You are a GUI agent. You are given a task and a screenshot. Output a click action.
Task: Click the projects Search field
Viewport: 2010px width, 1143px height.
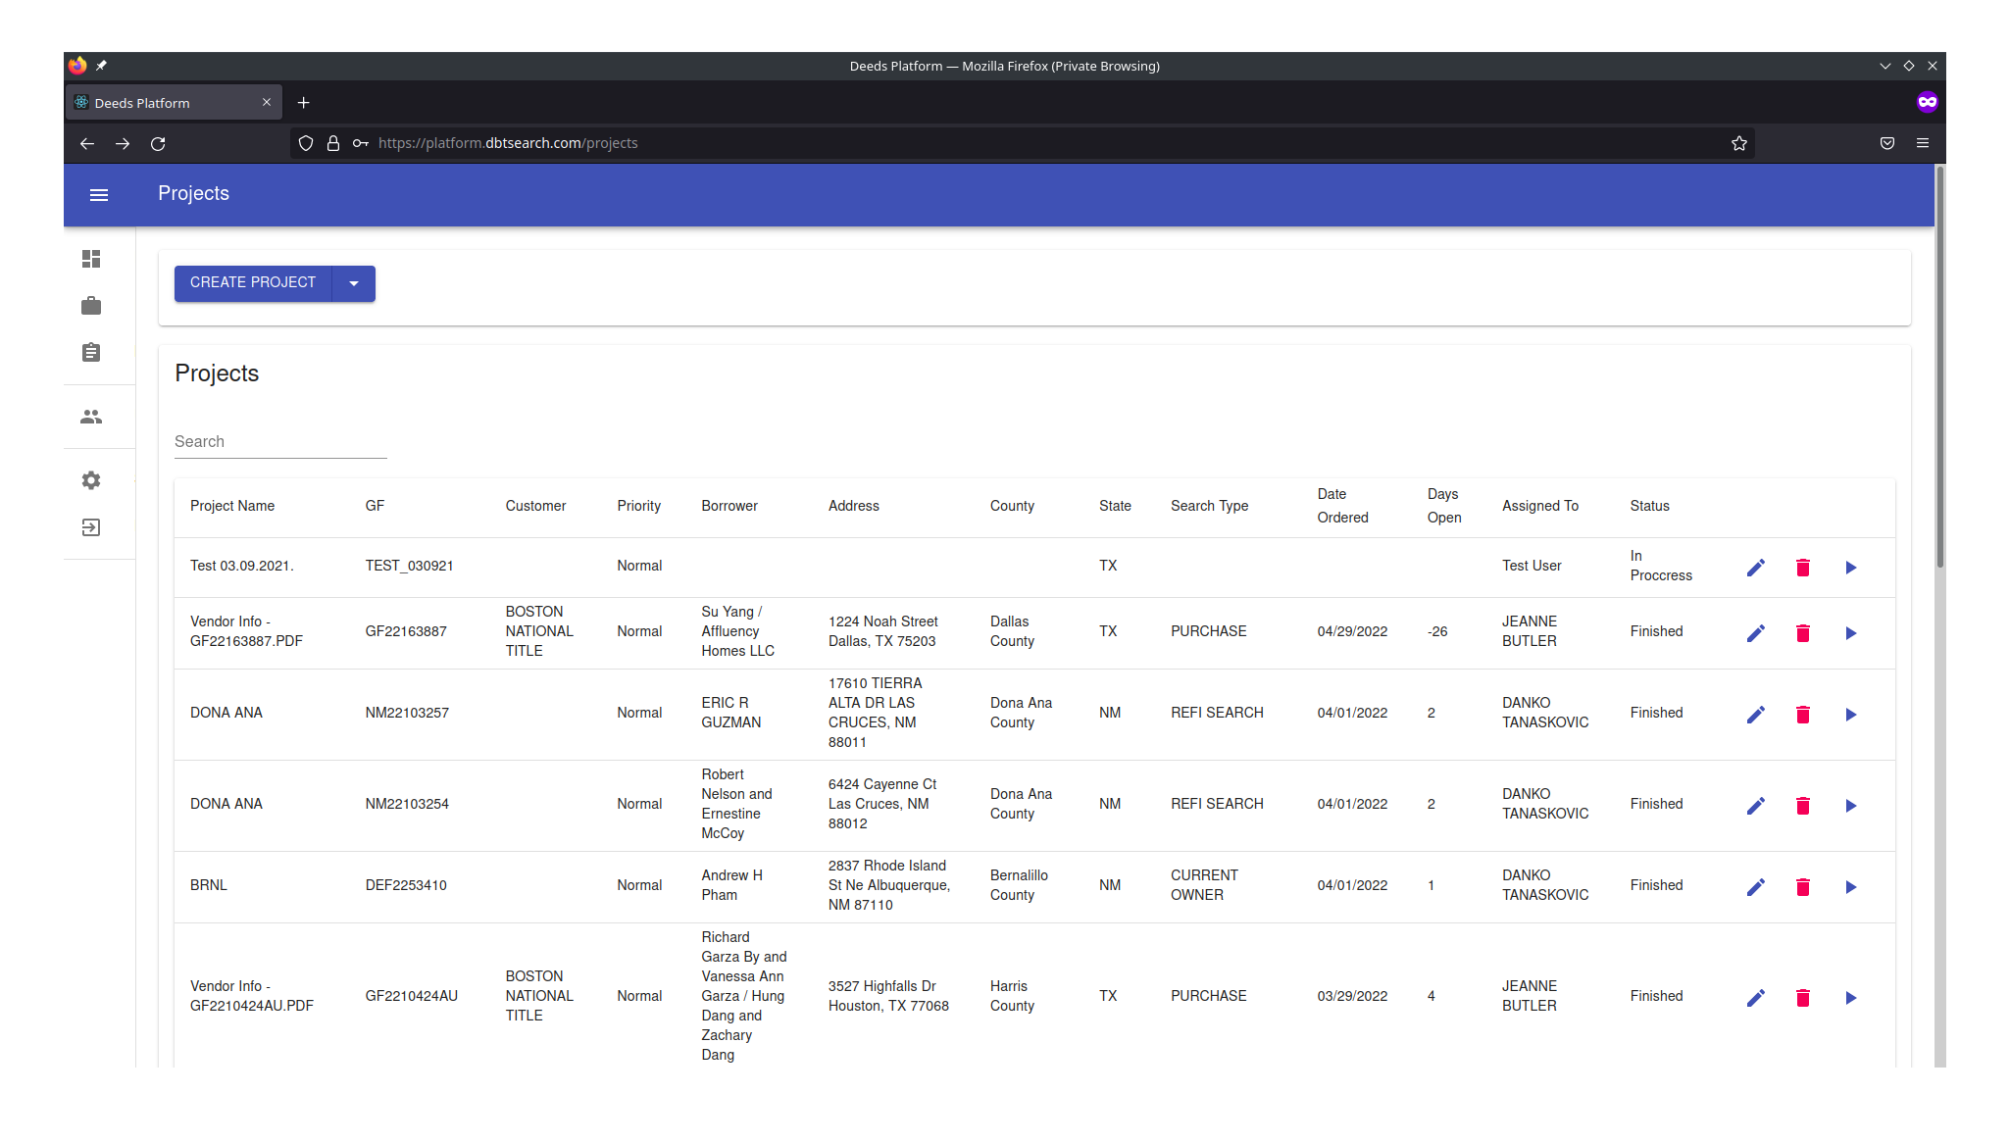point(280,442)
